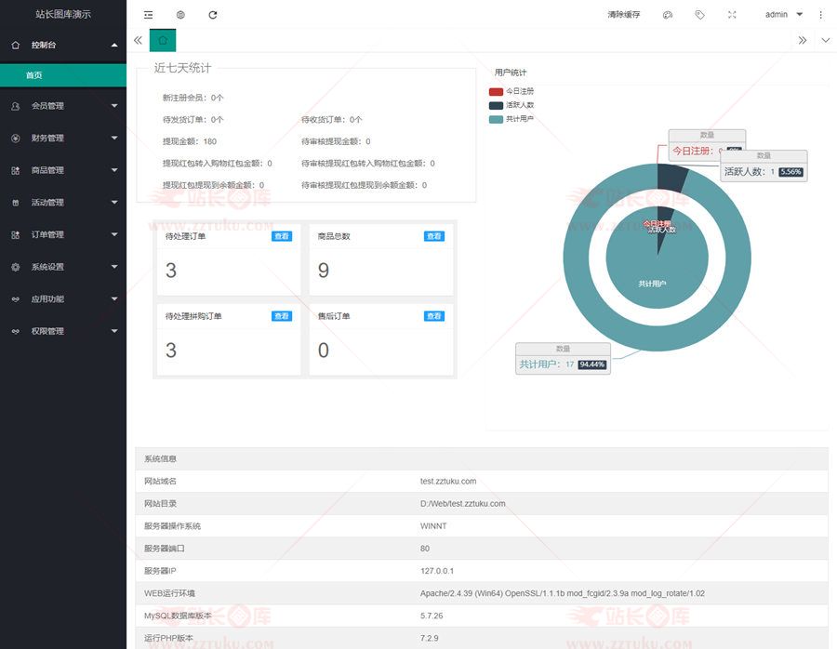The height and width of the screenshot is (649, 837).
Task: Click 清除缓存 in top bar
Action: coord(624,15)
